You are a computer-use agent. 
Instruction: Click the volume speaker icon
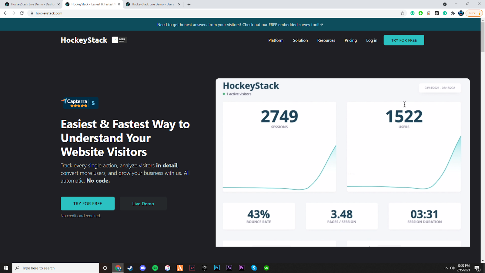(x=452, y=268)
